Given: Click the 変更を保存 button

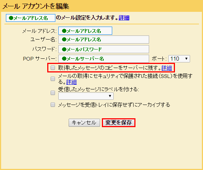Looking at the screenshot, I should click(x=118, y=123).
